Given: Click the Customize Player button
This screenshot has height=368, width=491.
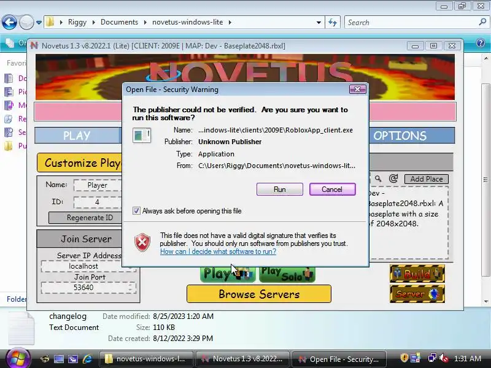Looking at the screenshot, I should (80, 163).
